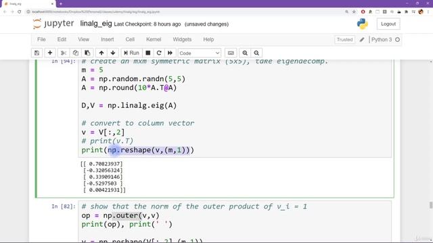Viewport: 433px width, 243px height.
Task: Paste cells below icon
Action: 87,53
